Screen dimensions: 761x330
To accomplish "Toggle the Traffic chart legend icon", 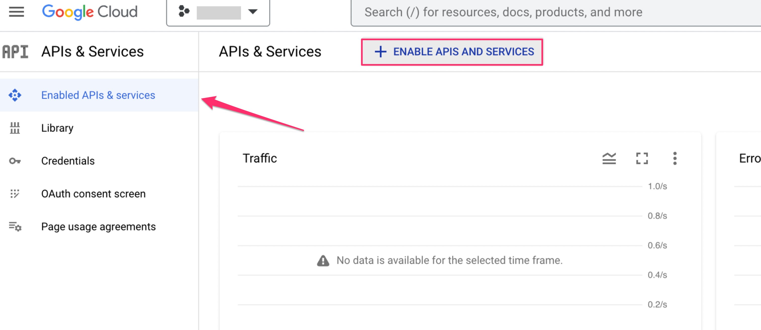I will coord(609,158).
